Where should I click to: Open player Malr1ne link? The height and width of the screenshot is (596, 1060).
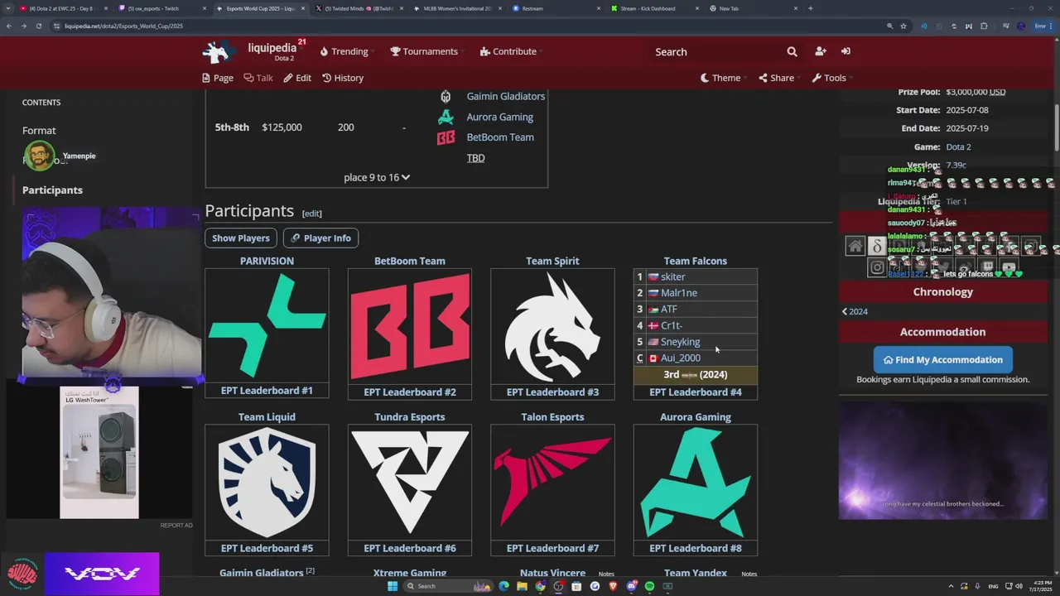click(679, 293)
